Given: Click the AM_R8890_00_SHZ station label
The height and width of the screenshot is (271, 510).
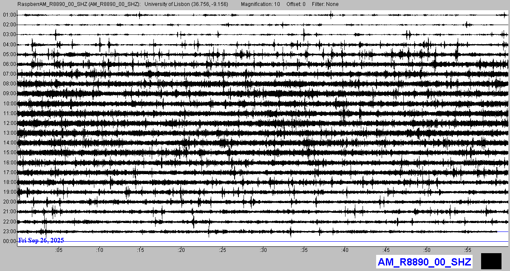Looking at the screenshot, I should point(424,262).
